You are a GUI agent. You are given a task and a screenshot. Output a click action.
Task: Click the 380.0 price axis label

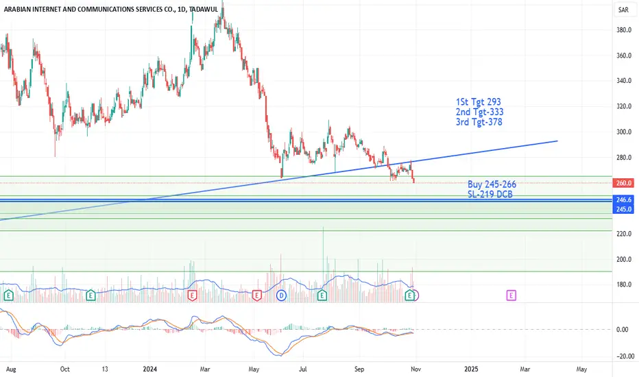tap(623, 29)
